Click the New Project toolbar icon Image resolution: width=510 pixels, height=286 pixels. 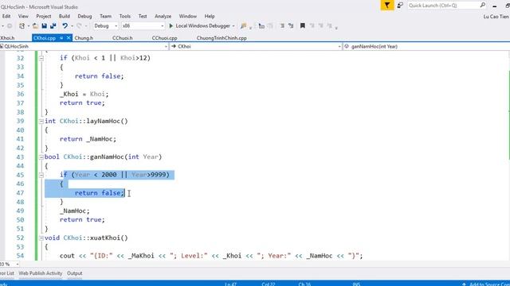tap(22, 26)
